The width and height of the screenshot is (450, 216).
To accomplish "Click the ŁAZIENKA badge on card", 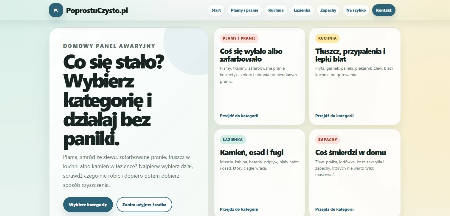I will click(233, 140).
